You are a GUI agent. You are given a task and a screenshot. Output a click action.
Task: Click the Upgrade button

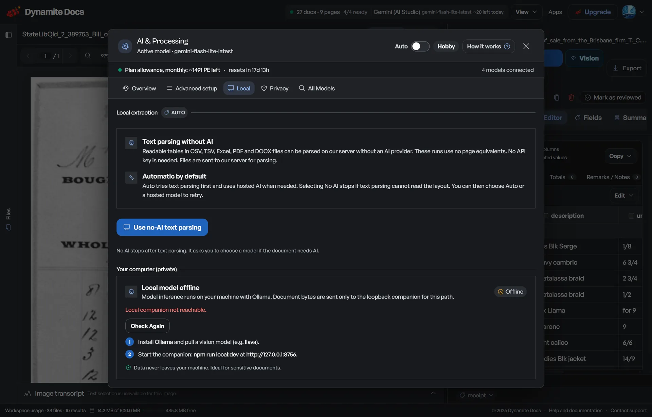pyautogui.click(x=593, y=12)
